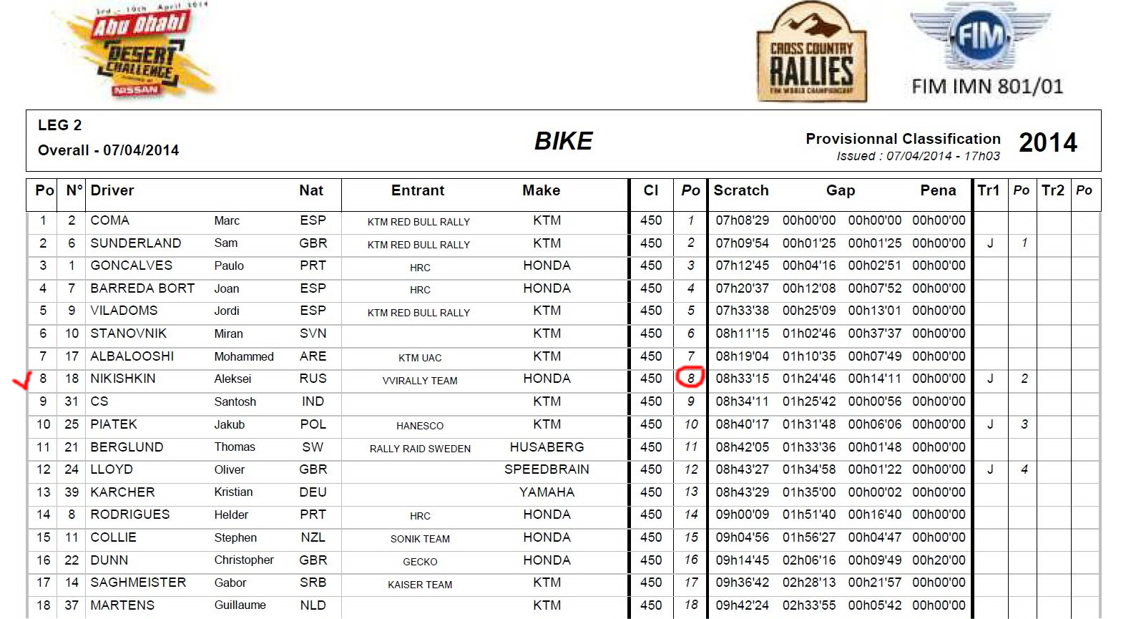Select the SPEEDBRAIN make for Lloyd
Screen dimensions: 1126x619
point(547,469)
